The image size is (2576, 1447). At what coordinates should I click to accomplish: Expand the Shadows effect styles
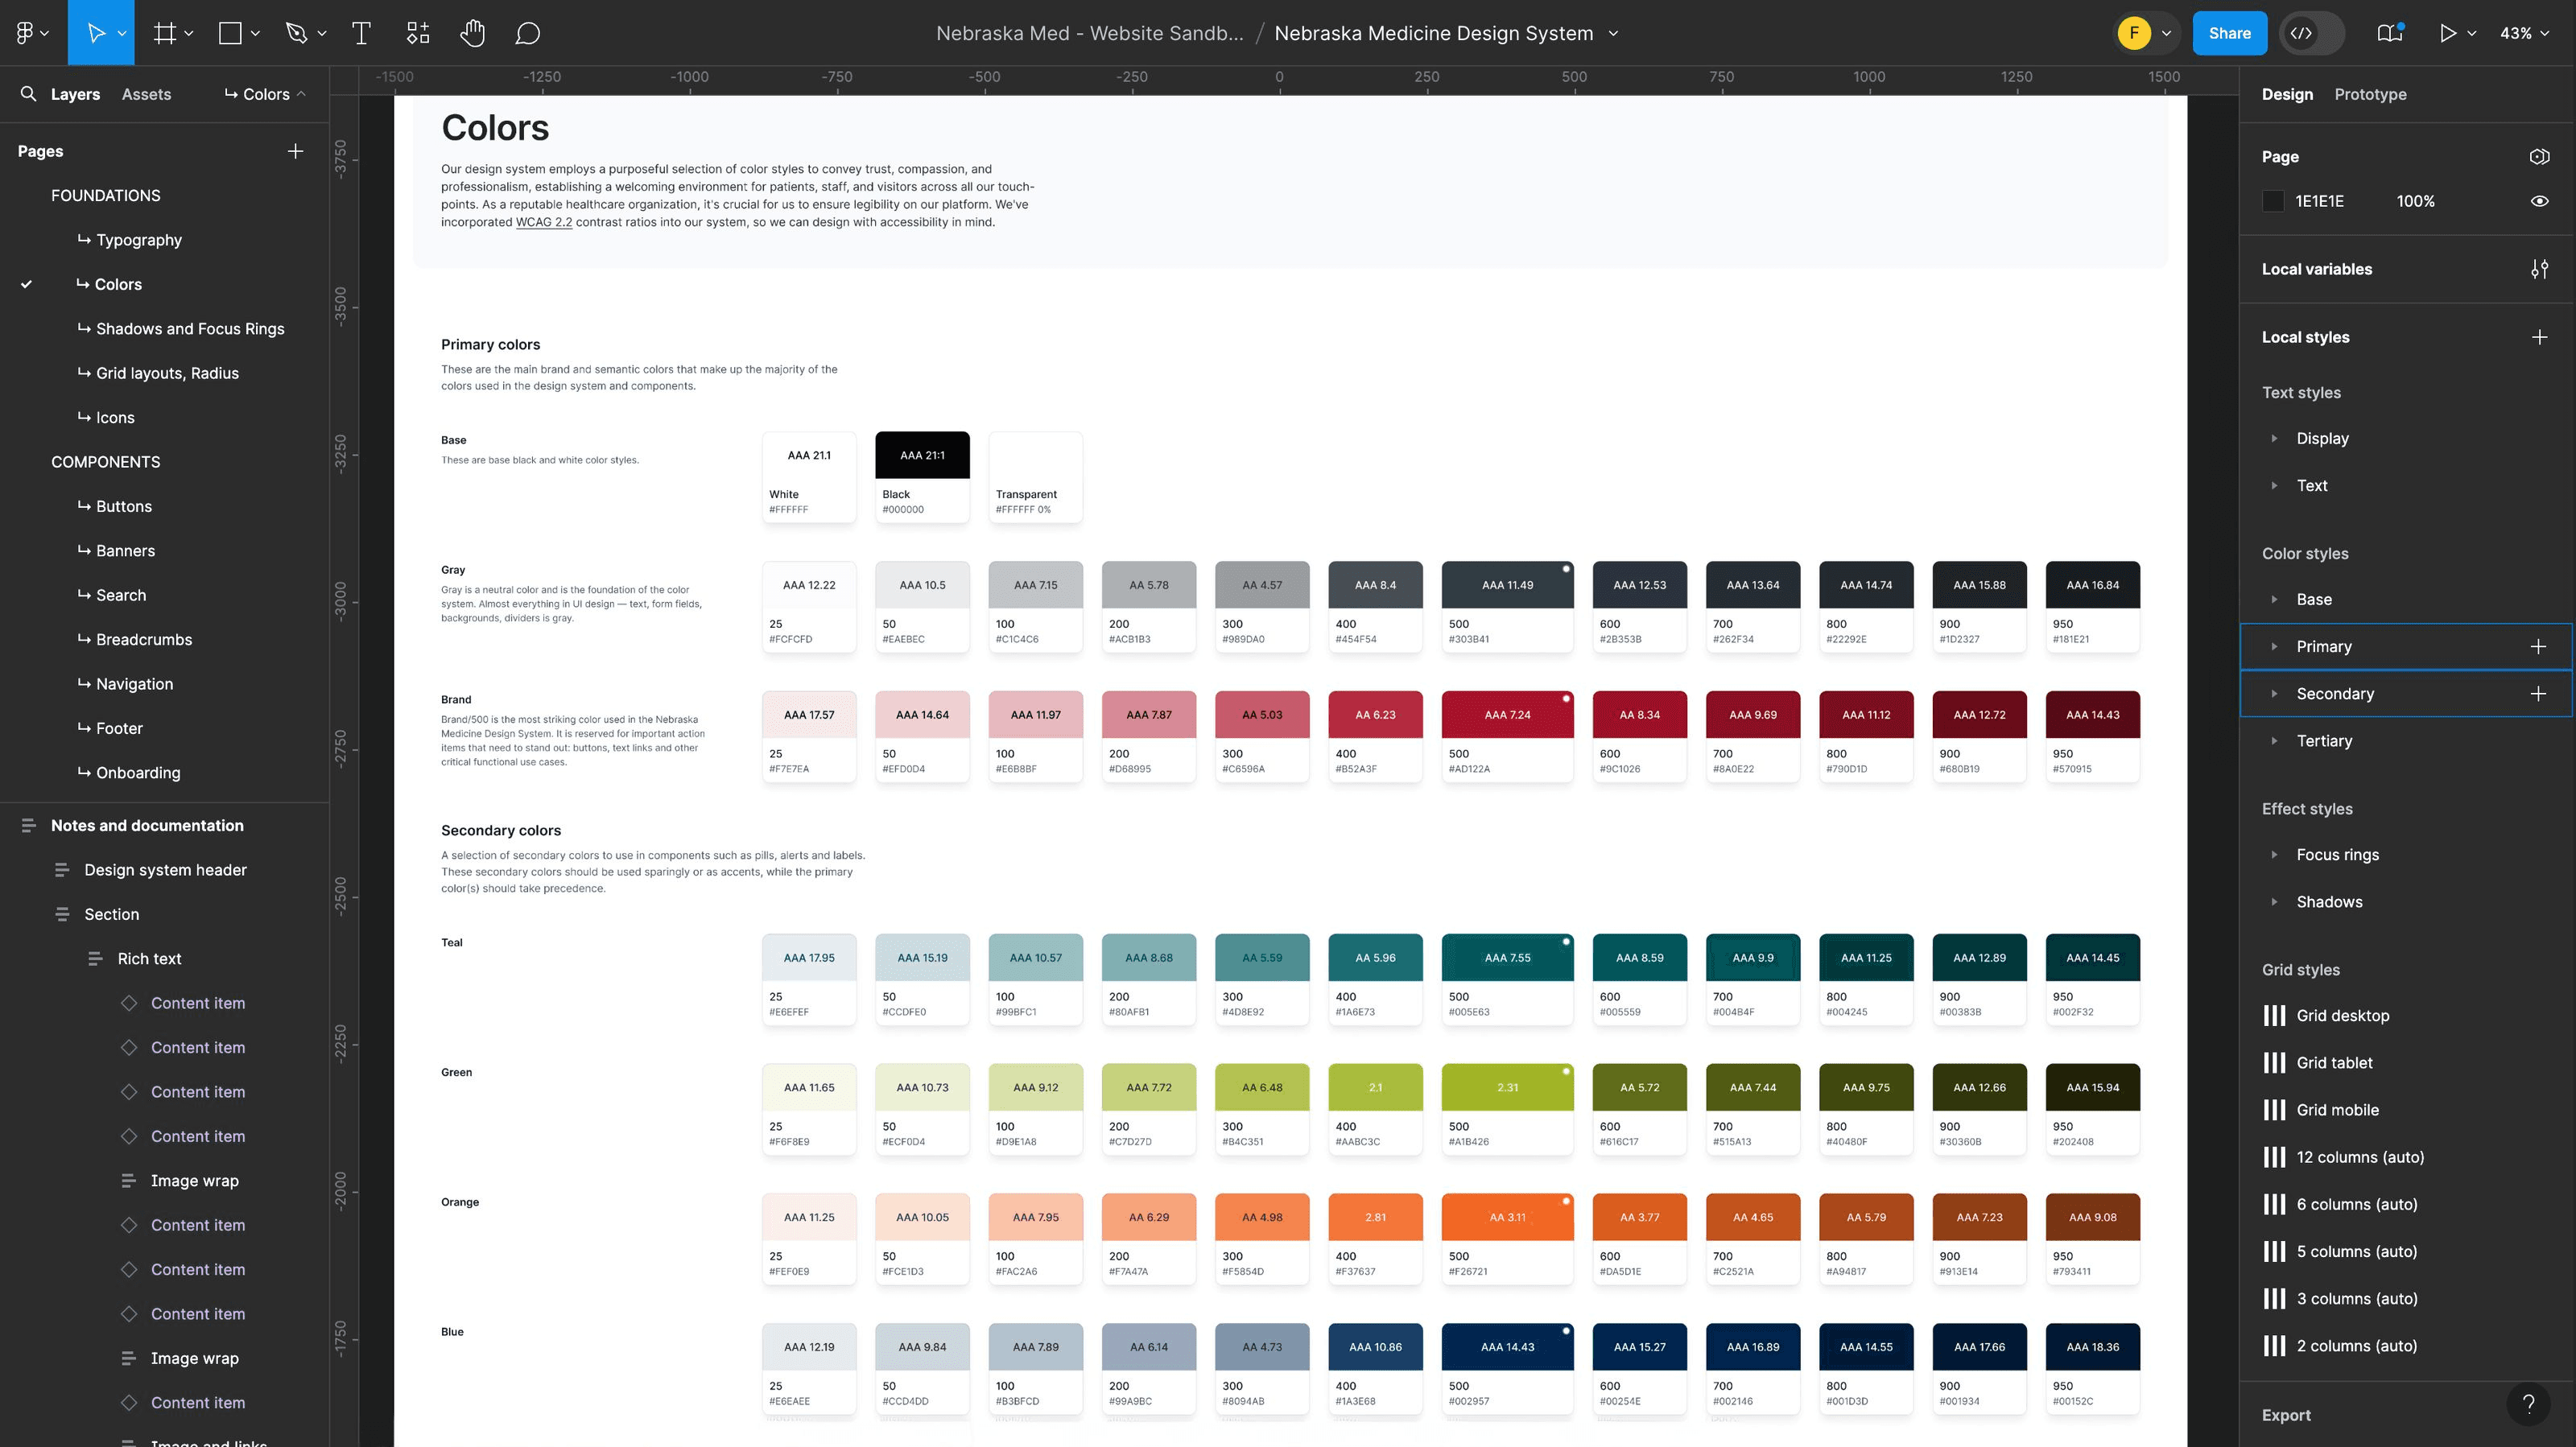2274,902
